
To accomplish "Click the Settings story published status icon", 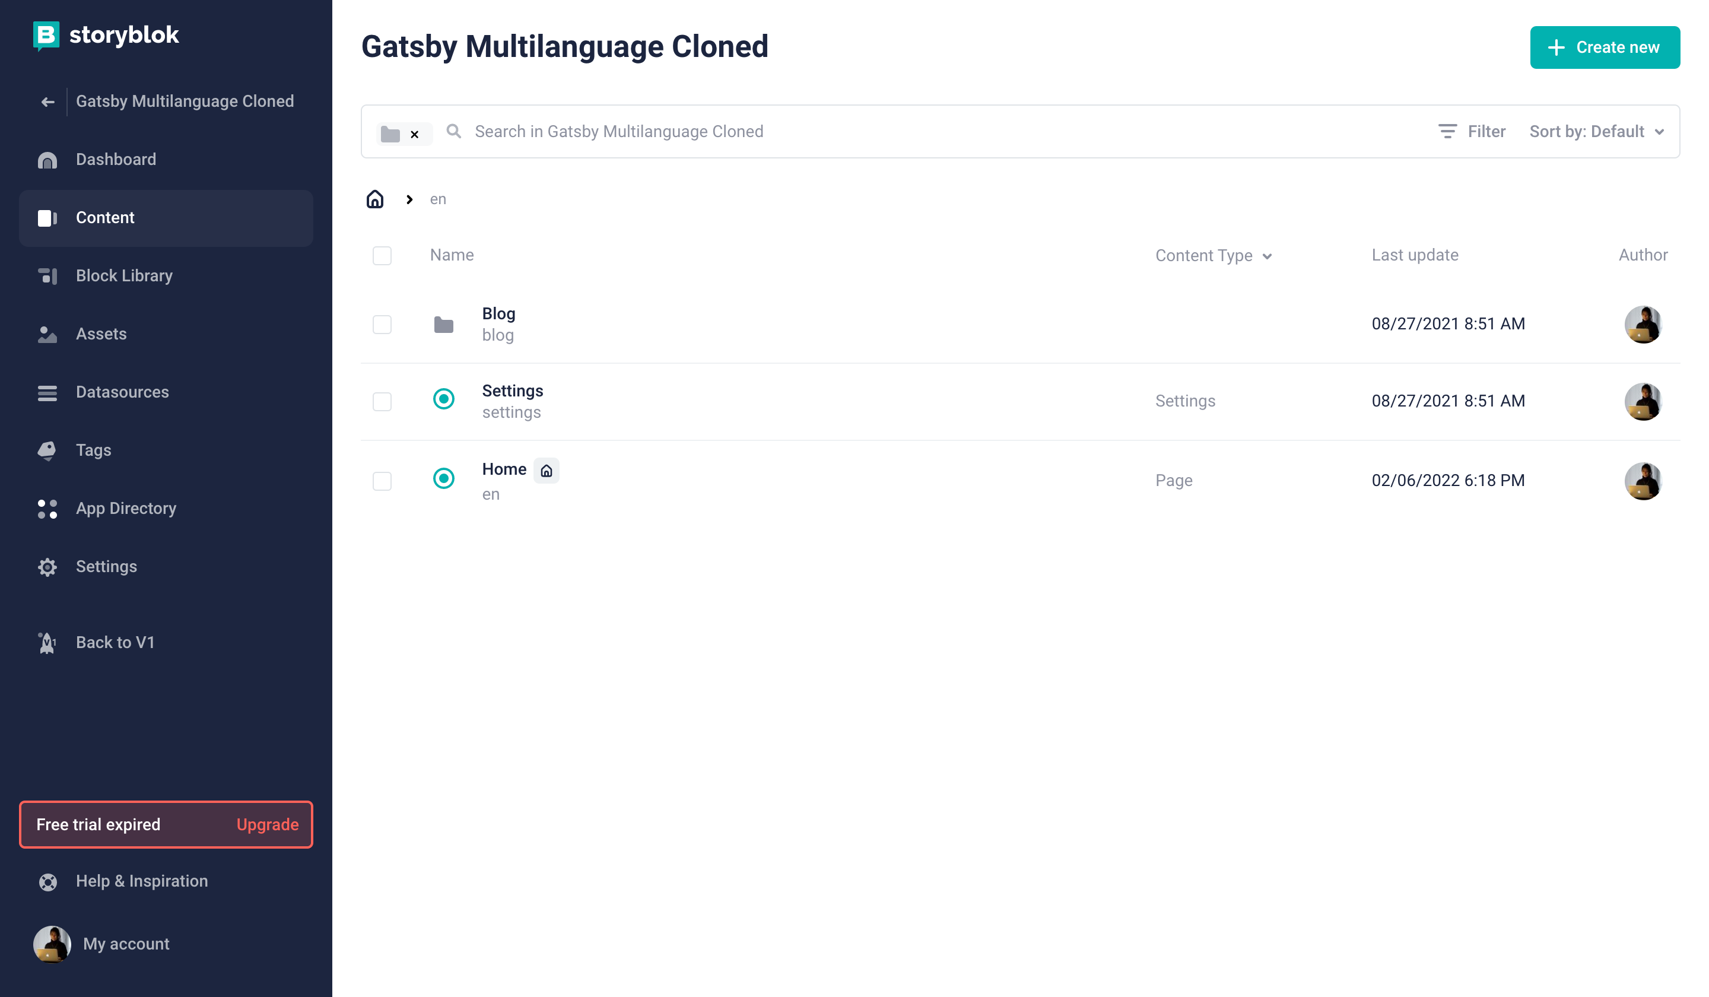I will pyautogui.click(x=443, y=399).
